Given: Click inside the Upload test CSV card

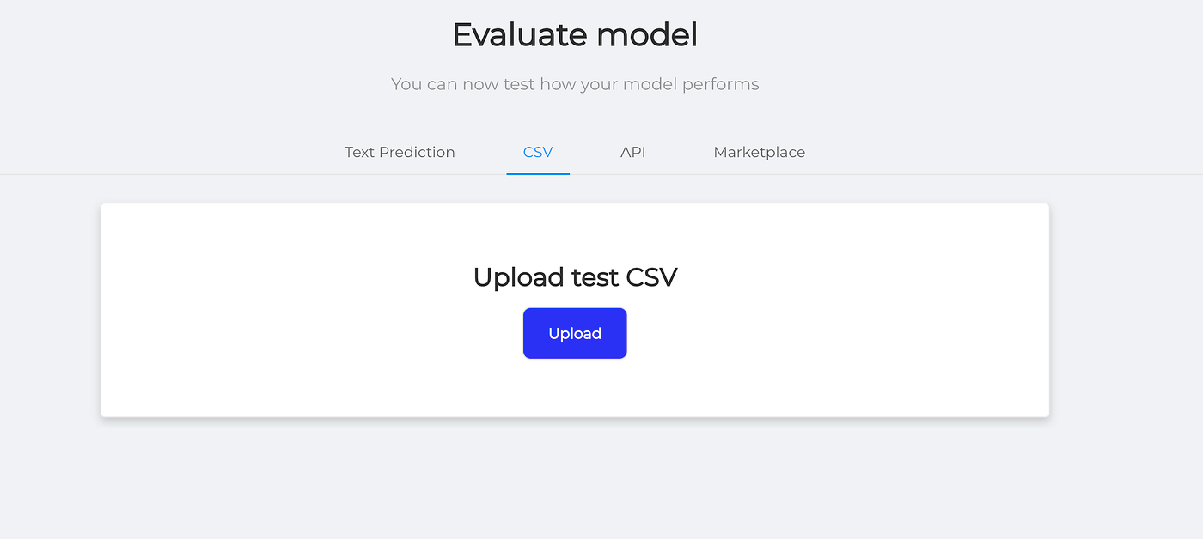Looking at the screenshot, I should click(575, 386).
